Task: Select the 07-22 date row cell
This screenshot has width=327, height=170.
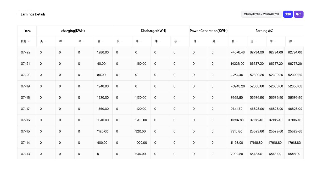Action: (x=26, y=52)
